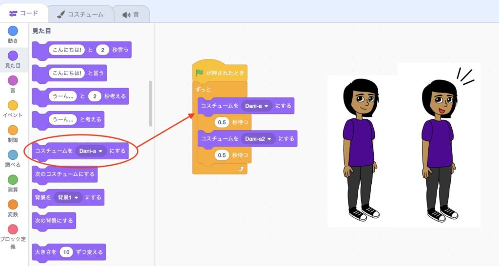Click the ずっと loop block label
The image size is (499, 266).
pyautogui.click(x=203, y=90)
